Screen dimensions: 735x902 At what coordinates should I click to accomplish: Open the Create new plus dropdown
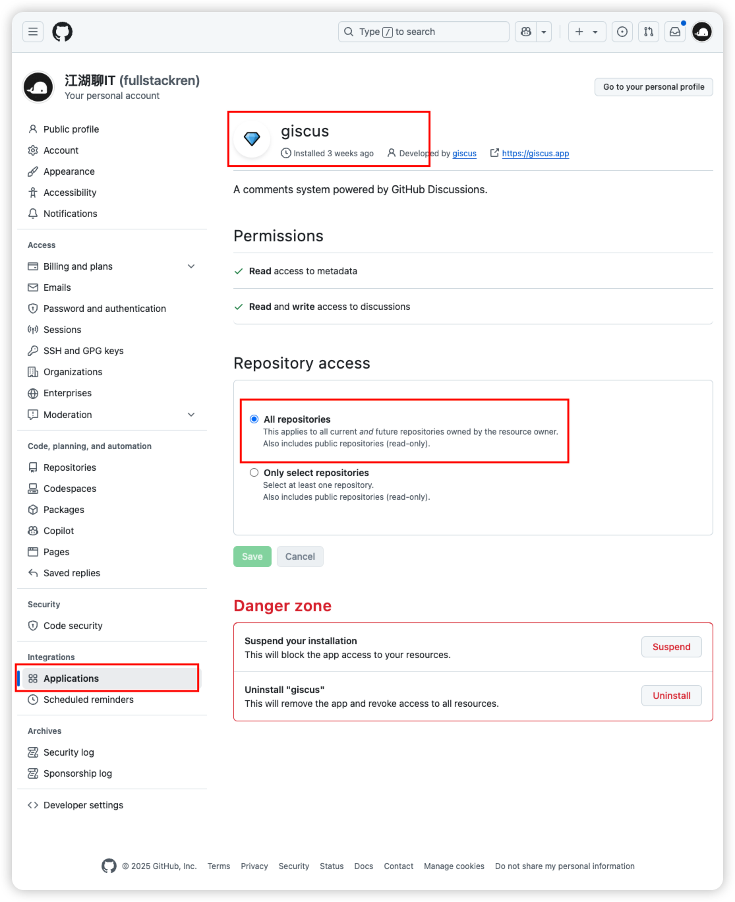(587, 32)
